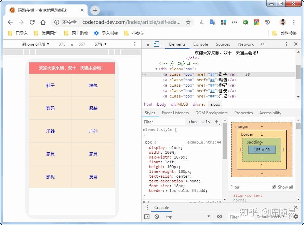
Task: Reload the page with the refresh icon
Action: click(x=32, y=22)
